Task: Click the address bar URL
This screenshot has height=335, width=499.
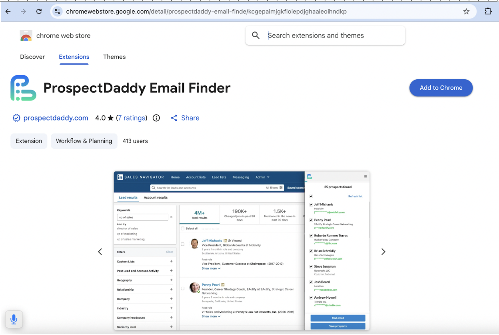Action: point(206,12)
